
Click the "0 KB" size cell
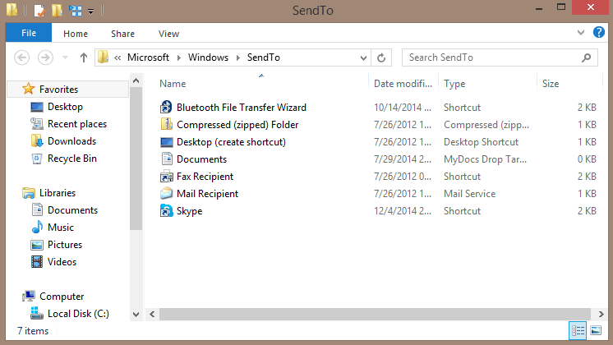click(x=587, y=159)
